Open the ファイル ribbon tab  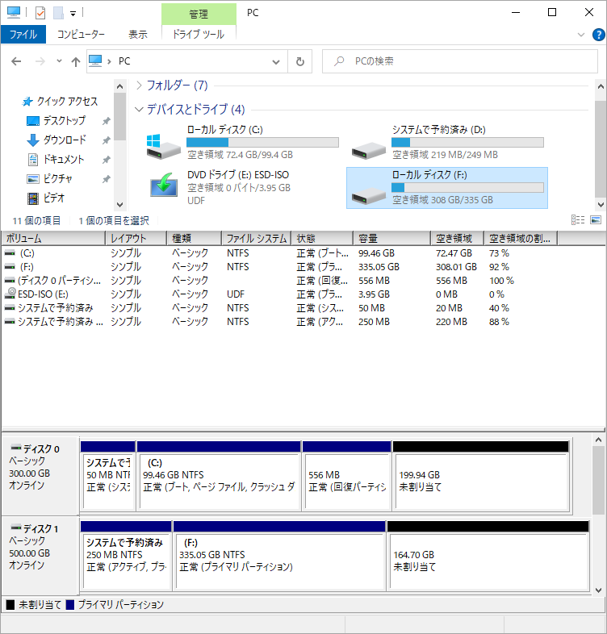click(x=23, y=35)
